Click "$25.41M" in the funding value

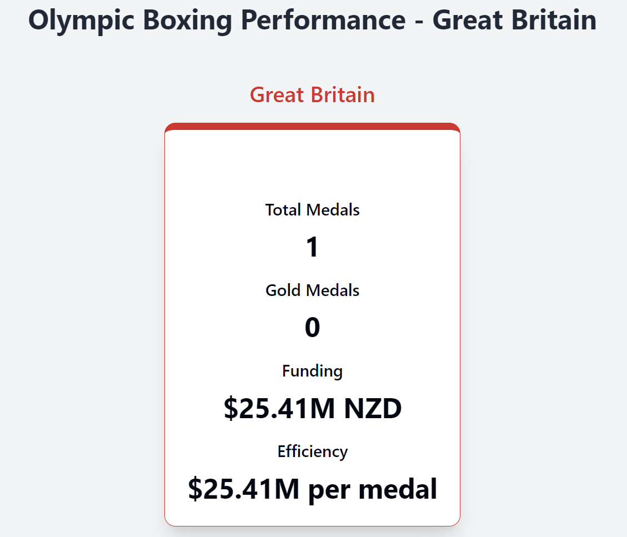279,409
